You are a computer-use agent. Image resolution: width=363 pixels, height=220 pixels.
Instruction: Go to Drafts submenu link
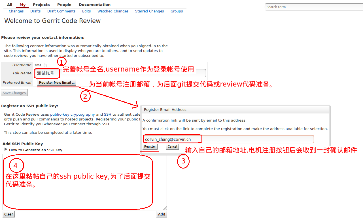35,11
